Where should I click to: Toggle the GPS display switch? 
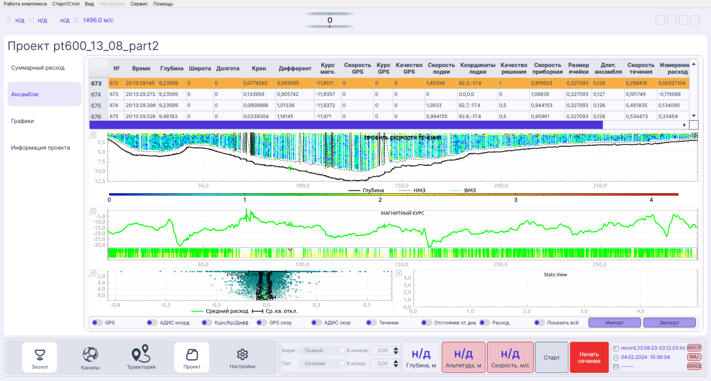(x=97, y=322)
